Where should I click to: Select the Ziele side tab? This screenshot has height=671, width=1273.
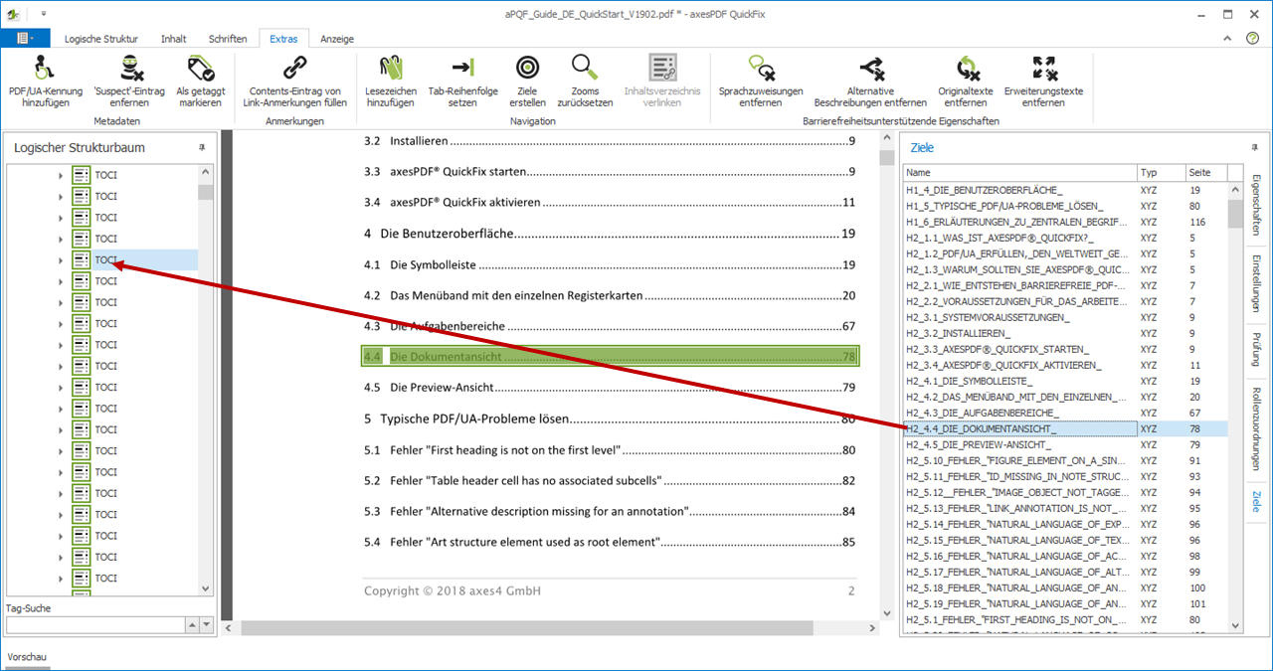pos(1256,500)
